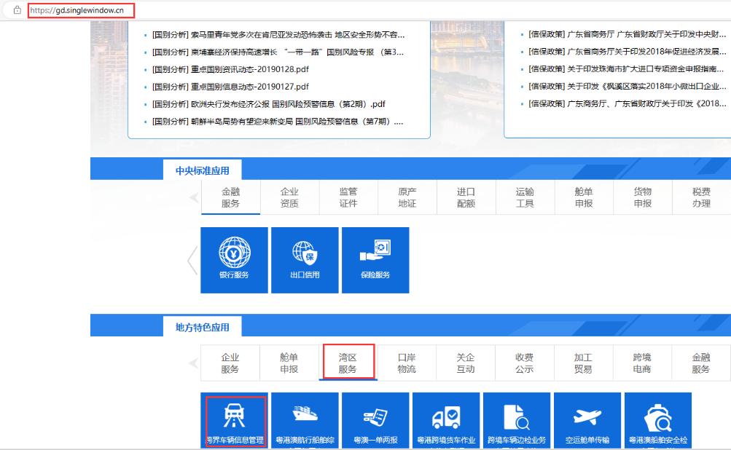Image resolution: width=731 pixels, height=450 pixels.
Task: Select the 金融服务 tab under 中央标准应用
Action: 231,197
